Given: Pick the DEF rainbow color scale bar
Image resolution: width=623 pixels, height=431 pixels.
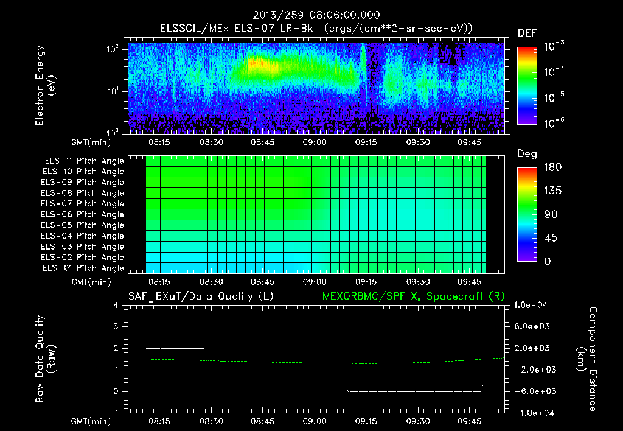Looking at the screenshot, I should (x=527, y=86).
